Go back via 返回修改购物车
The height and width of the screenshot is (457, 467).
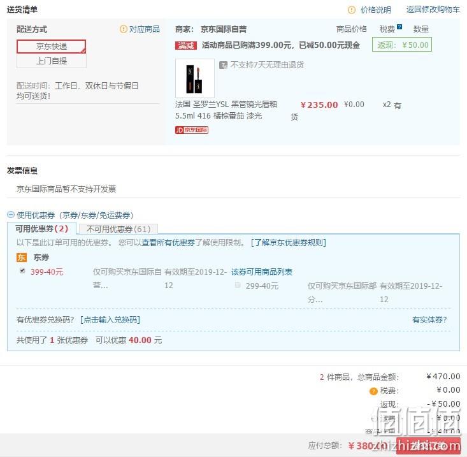click(x=433, y=10)
